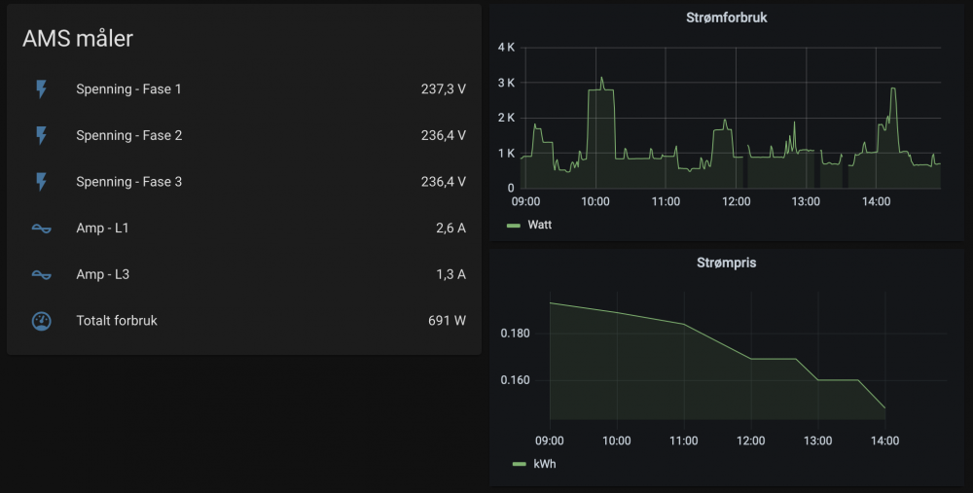Click the lightning icon for Spenning Fase 2

[x=41, y=136]
